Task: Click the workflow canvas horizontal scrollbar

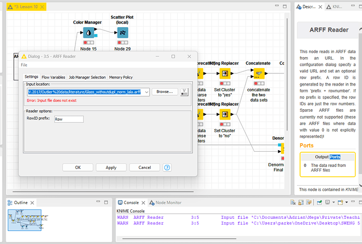Action: coord(103,192)
